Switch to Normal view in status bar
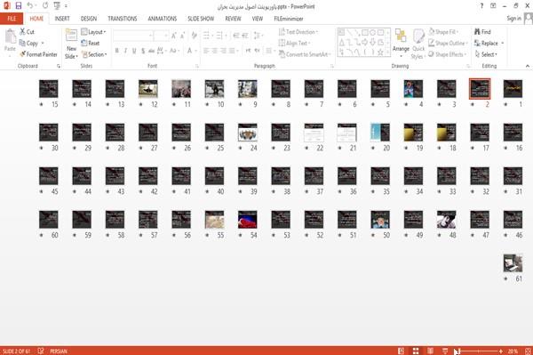Screen dimensions: 533x355 402,351
